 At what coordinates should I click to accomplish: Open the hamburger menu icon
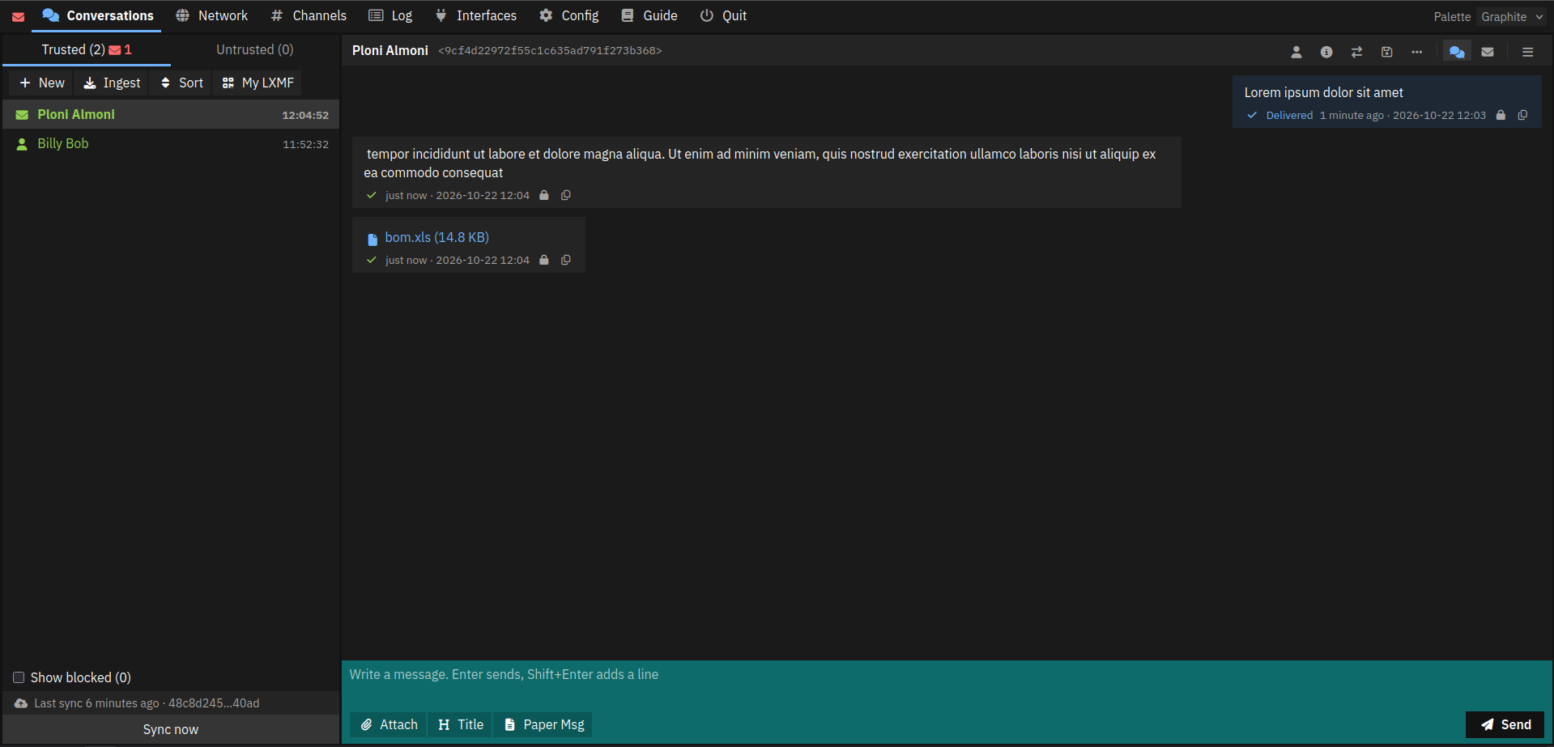click(x=1528, y=52)
